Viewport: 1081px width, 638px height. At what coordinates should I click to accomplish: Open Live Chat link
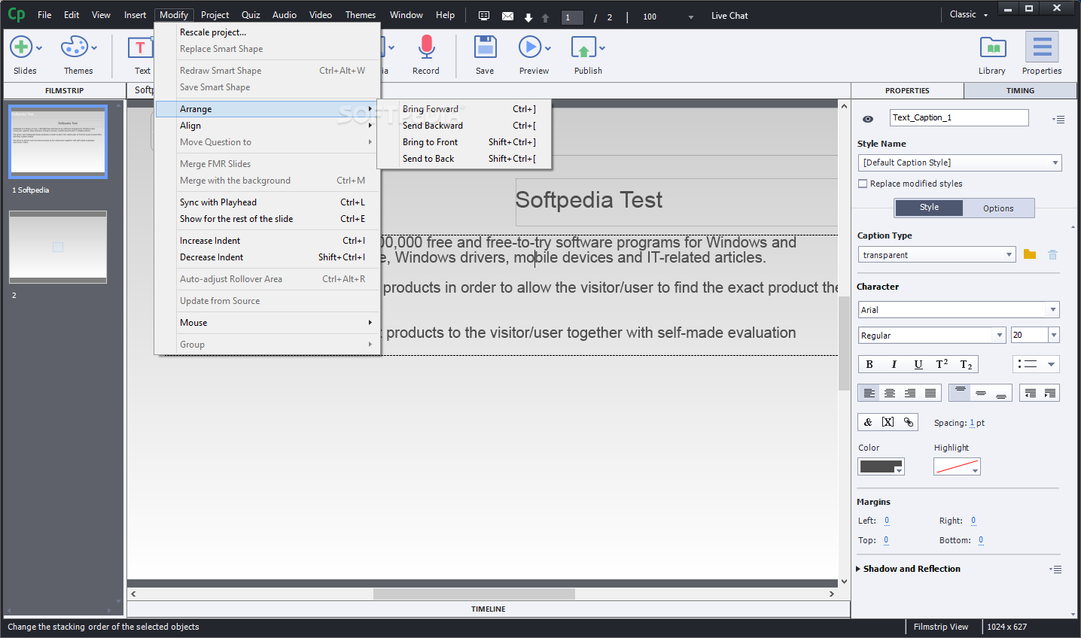[x=729, y=16]
